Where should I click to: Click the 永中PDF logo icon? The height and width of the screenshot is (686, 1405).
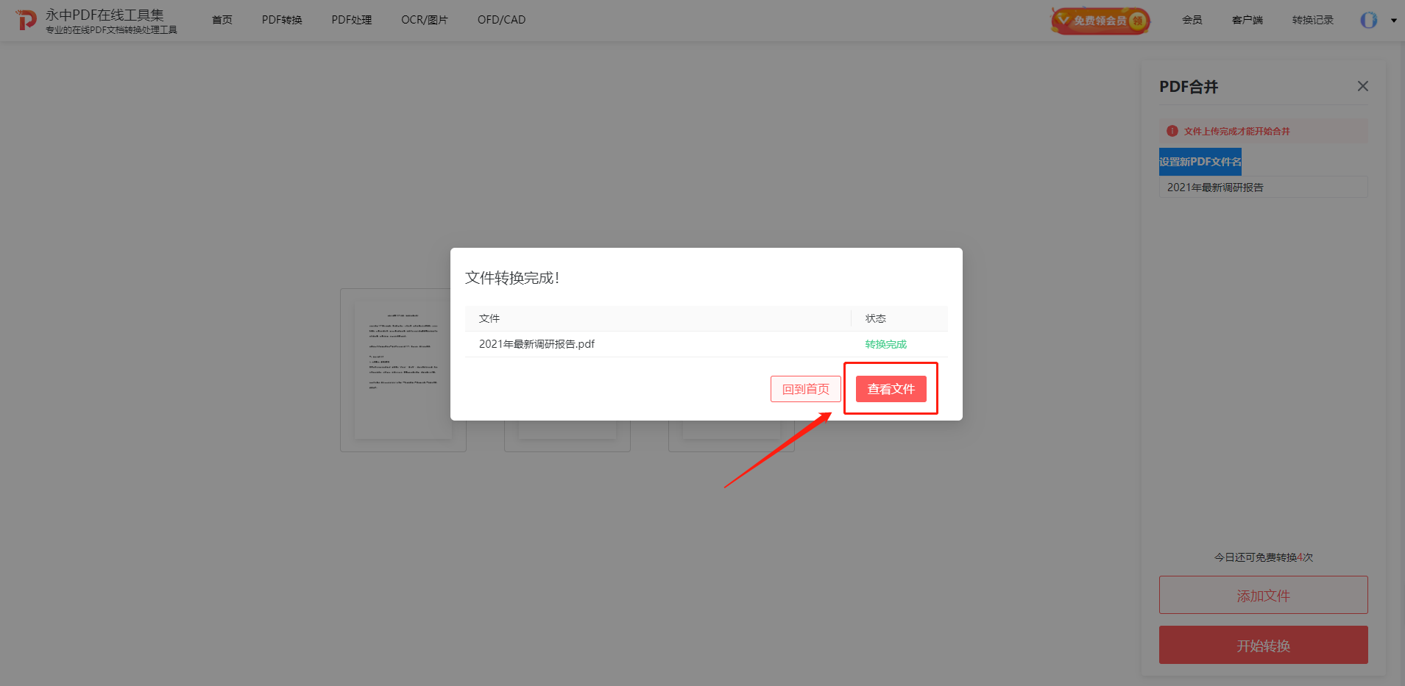click(x=26, y=20)
